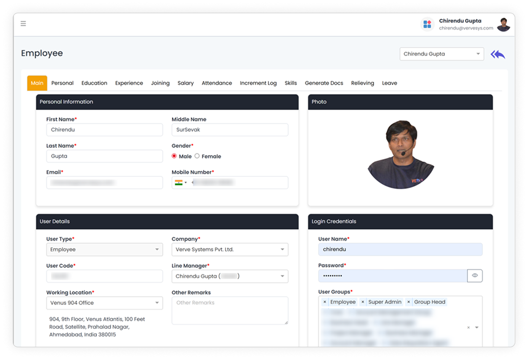Switch to the Experience tab

click(129, 83)
